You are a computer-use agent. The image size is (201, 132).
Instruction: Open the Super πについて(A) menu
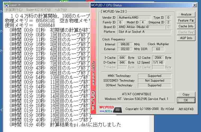tap(39, 9)
